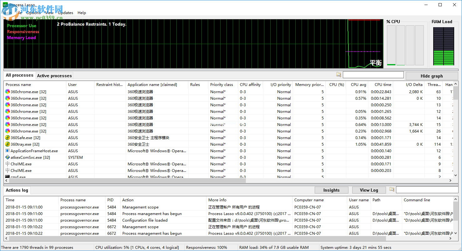The width and height of the screenshot is (462, 251).
Task: Click 'System uptime' status bar entry
Action: (x=356, y=247)
